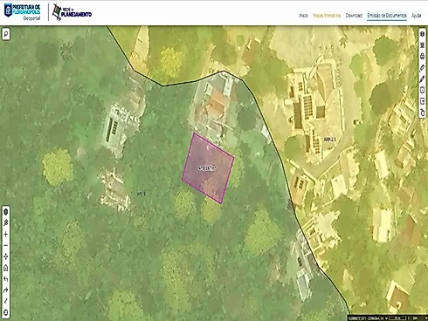428x321 pixels.
Task: Zoom in with the plus button
Action: click(x=6, y=235)
